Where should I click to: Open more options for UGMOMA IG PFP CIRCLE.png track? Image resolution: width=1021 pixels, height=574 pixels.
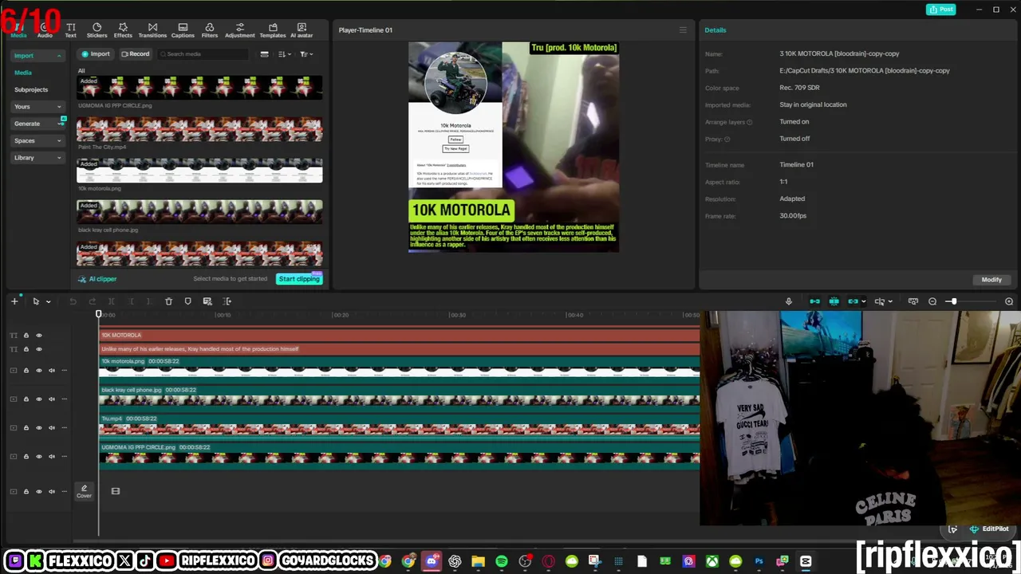65,456
